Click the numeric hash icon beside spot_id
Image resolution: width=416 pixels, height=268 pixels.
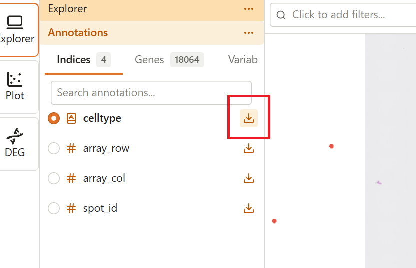(x=71, y=208)
